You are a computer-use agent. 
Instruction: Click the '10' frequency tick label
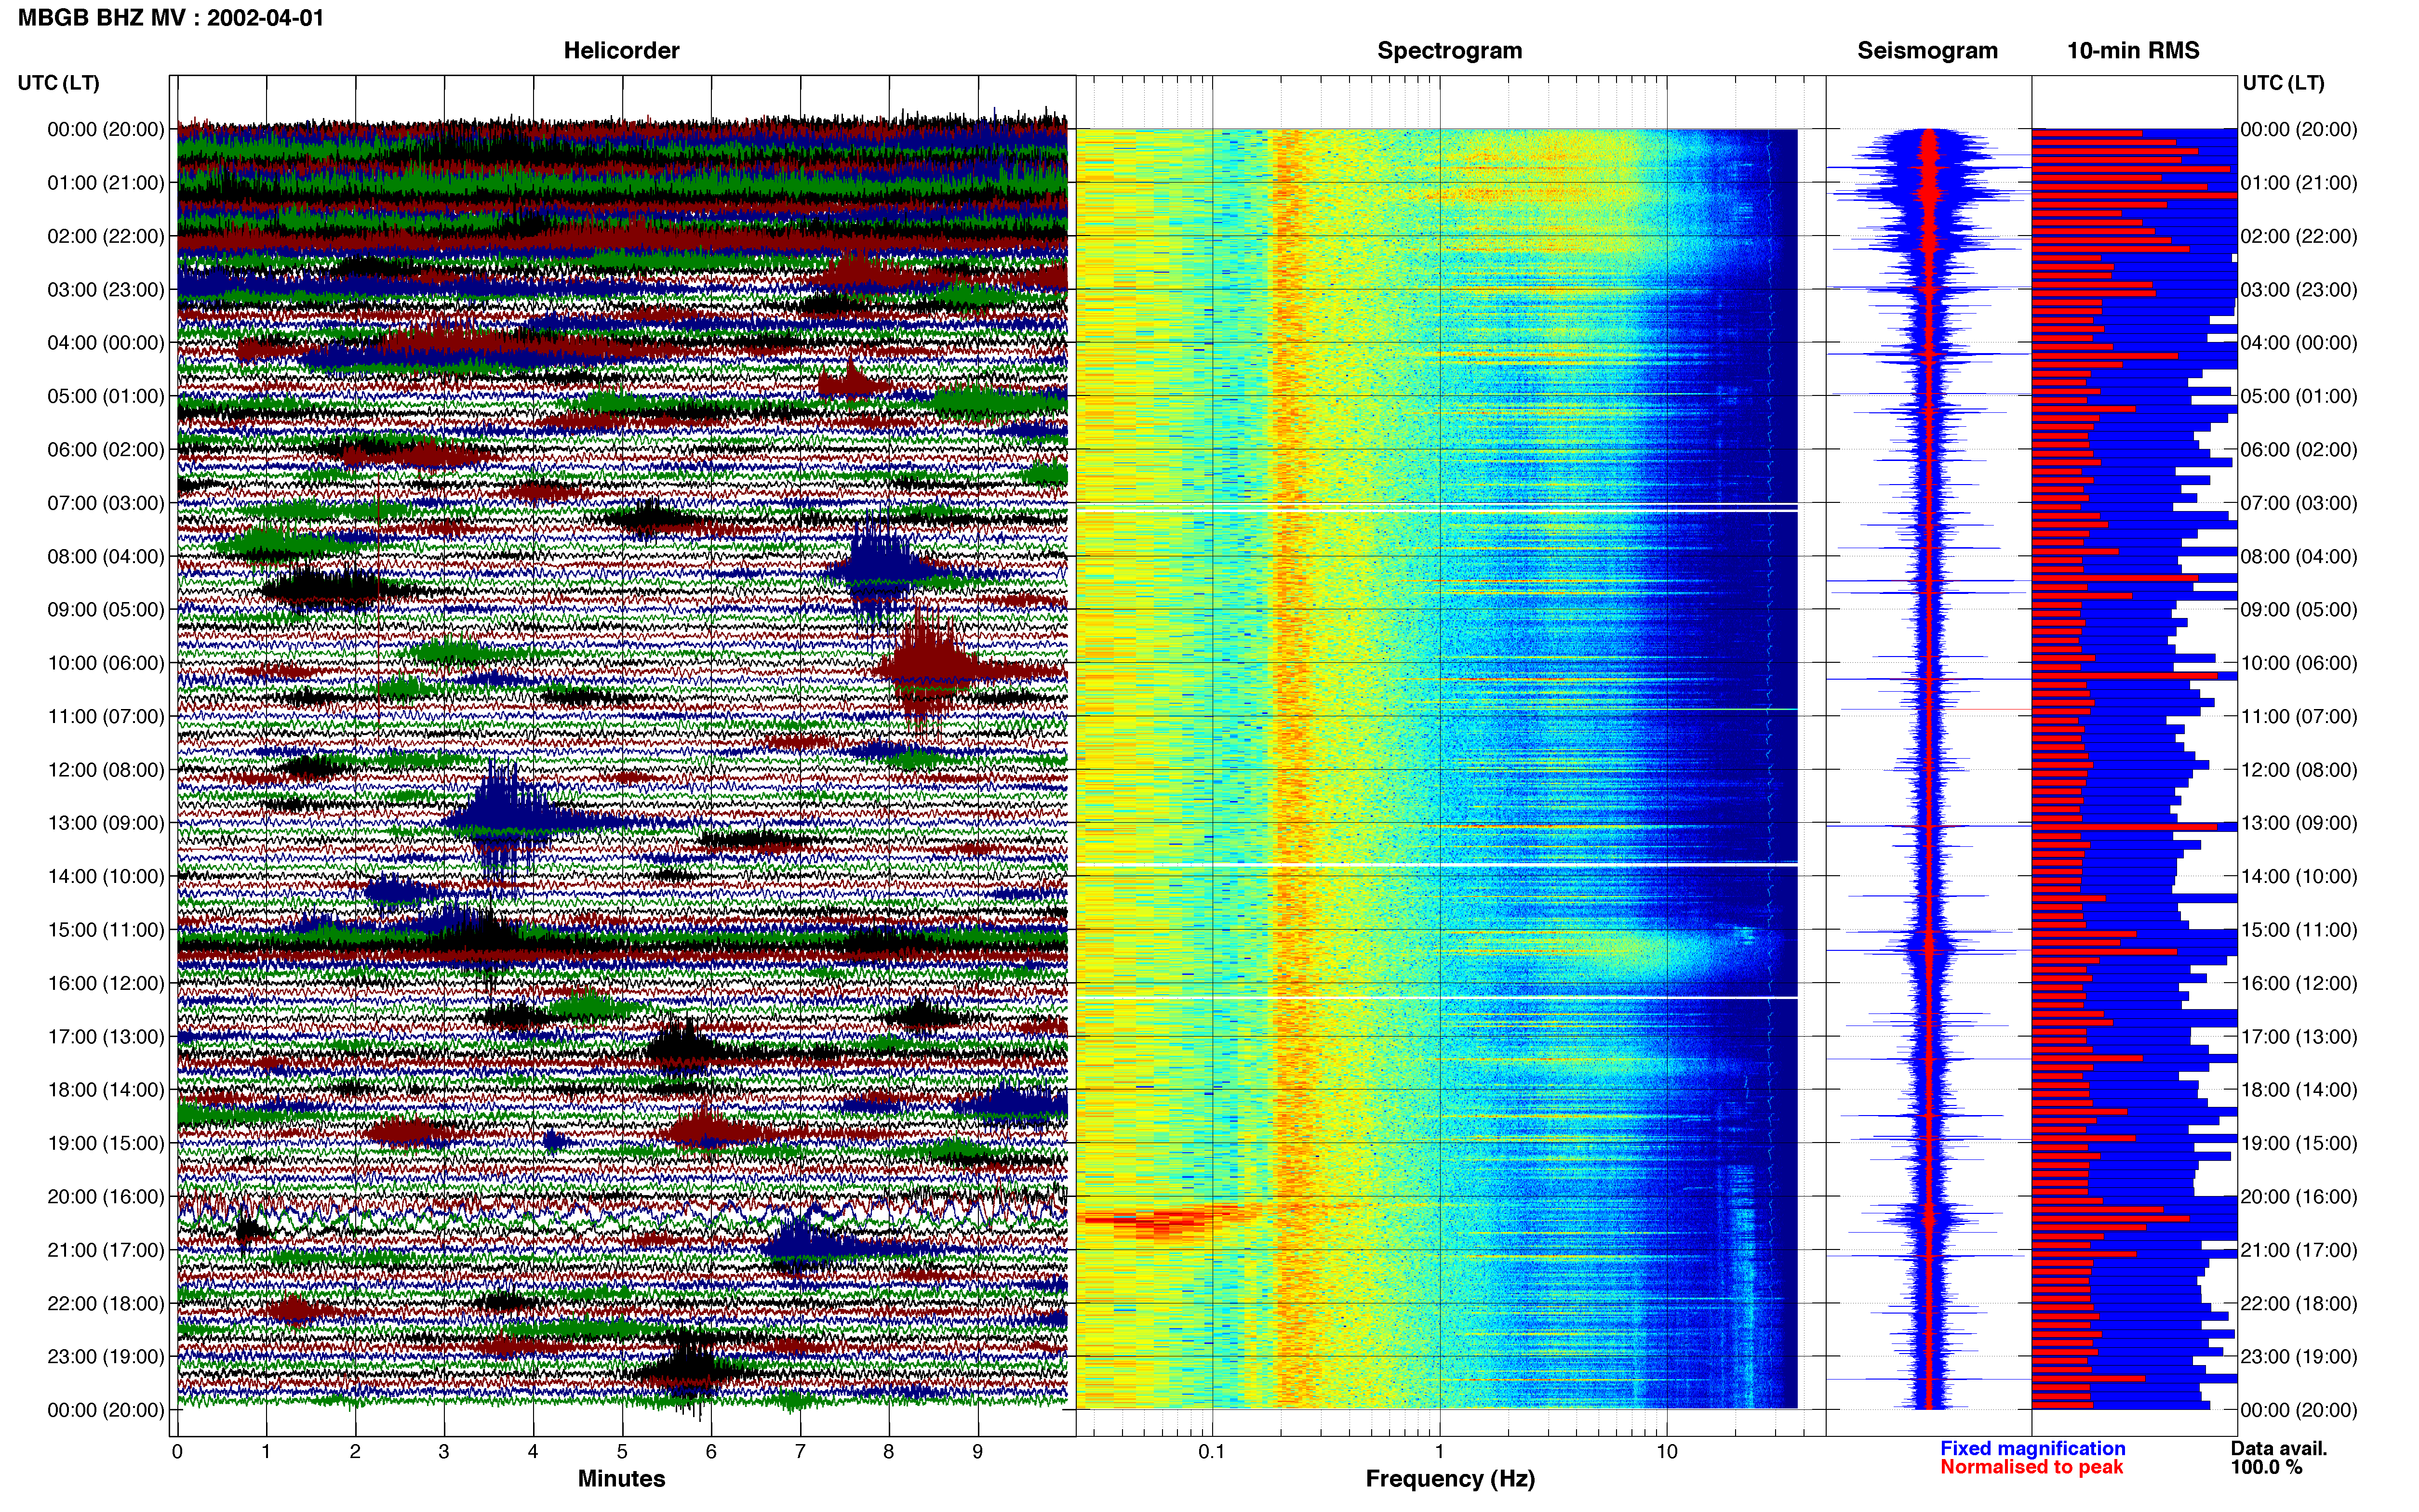[1667, 1452]
